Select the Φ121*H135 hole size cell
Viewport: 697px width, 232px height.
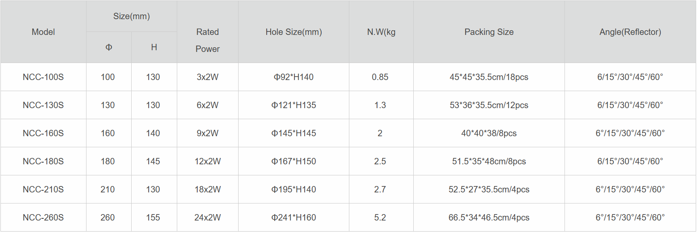[294, 105]
